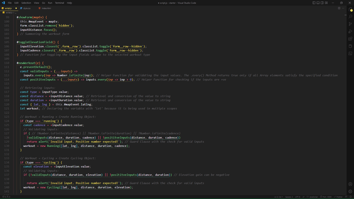The height and width of the screenshot is (199, 354).
Task: Open the File menu
Action: (x=9, y=3)
